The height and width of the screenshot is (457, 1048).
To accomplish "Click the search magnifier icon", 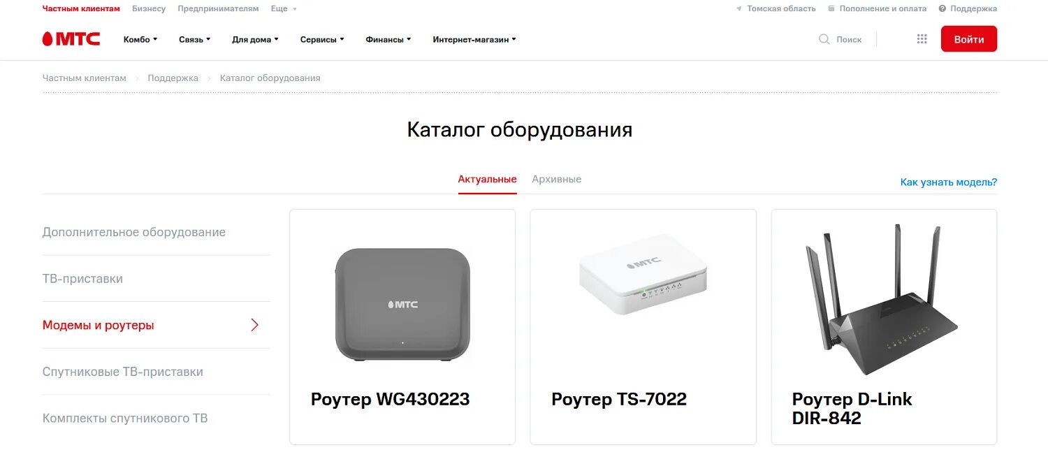I will (824, 39).
